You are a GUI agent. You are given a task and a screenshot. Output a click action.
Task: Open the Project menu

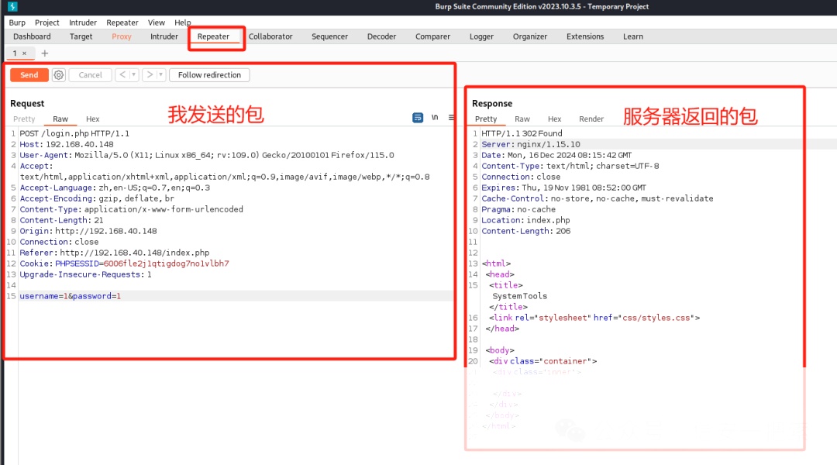coord(47,22)
